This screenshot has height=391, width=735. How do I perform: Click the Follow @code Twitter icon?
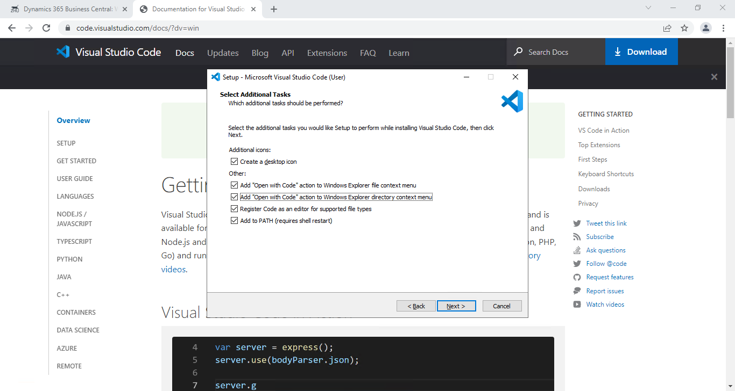coord(577,263)
